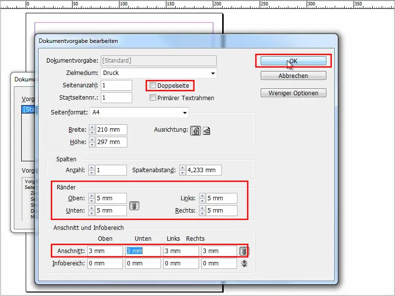This screenshot has width=395, height=296.
Task: Click the Weniger Optionen button
Action: click(293, 93)
